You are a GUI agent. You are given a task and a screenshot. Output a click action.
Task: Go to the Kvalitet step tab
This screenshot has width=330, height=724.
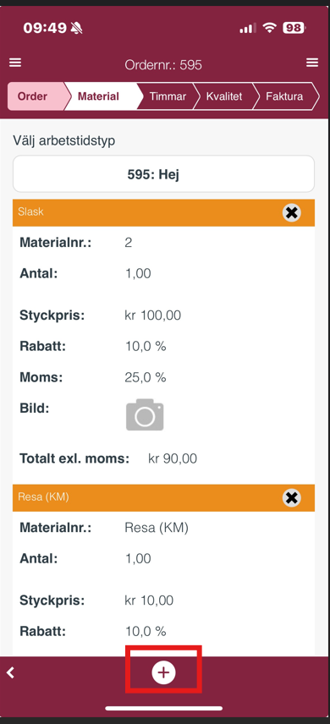coord(224,96)
